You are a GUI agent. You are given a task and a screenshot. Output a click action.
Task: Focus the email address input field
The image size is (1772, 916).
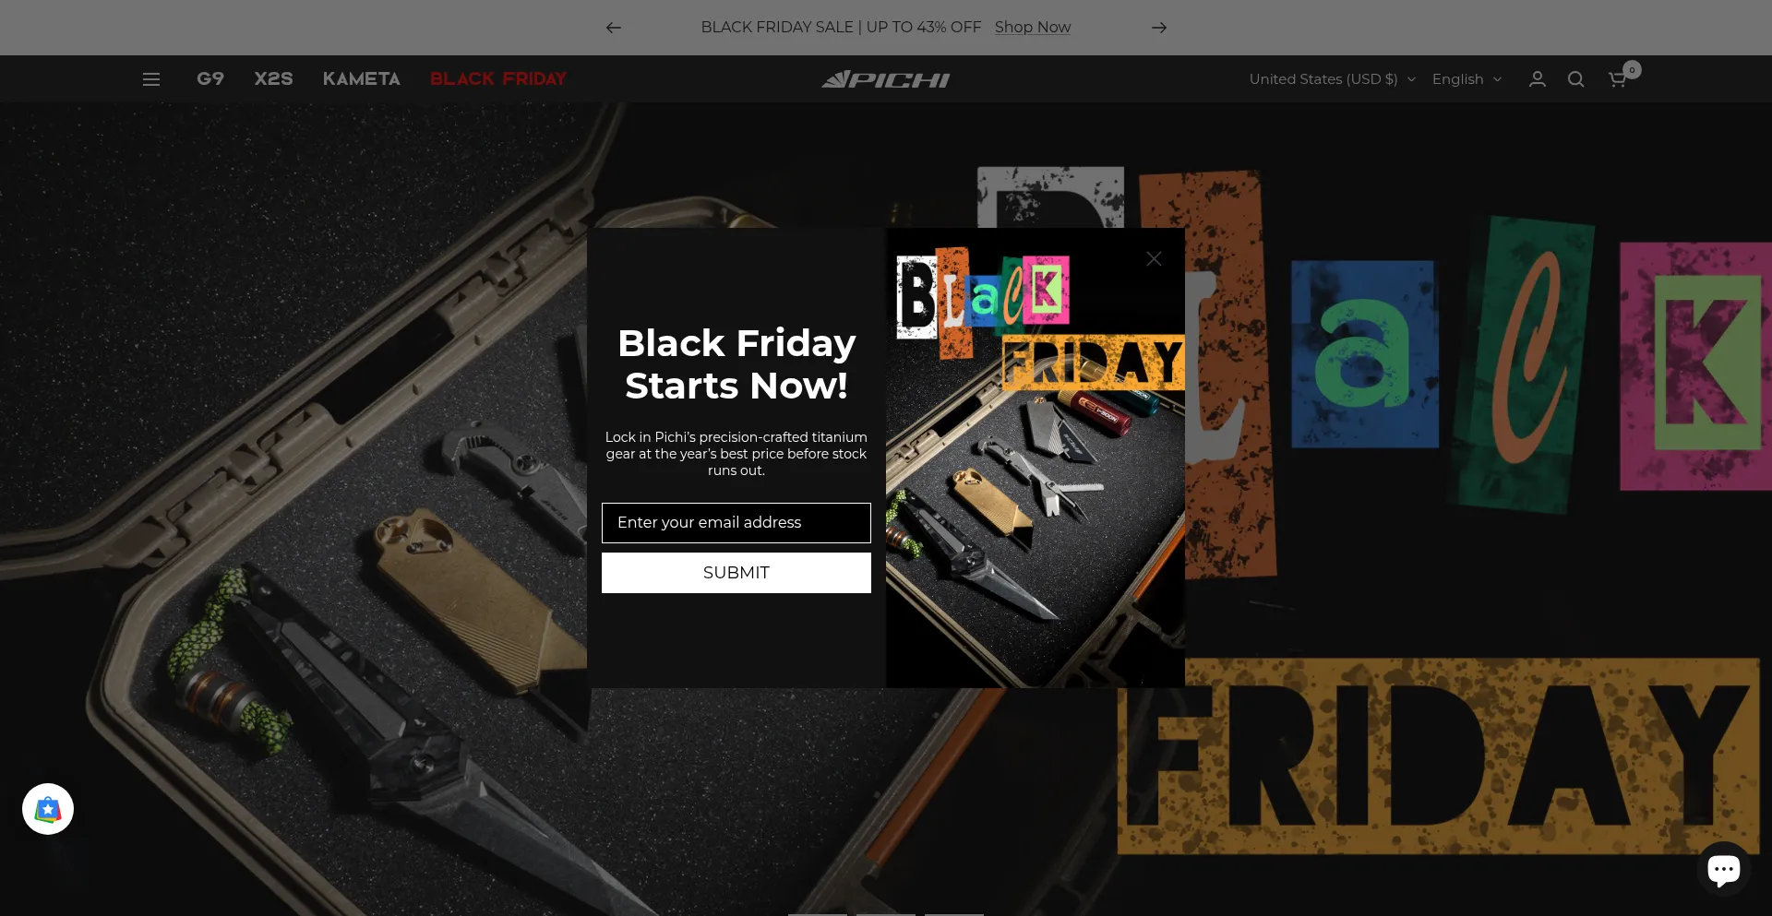tap(736, 523)
